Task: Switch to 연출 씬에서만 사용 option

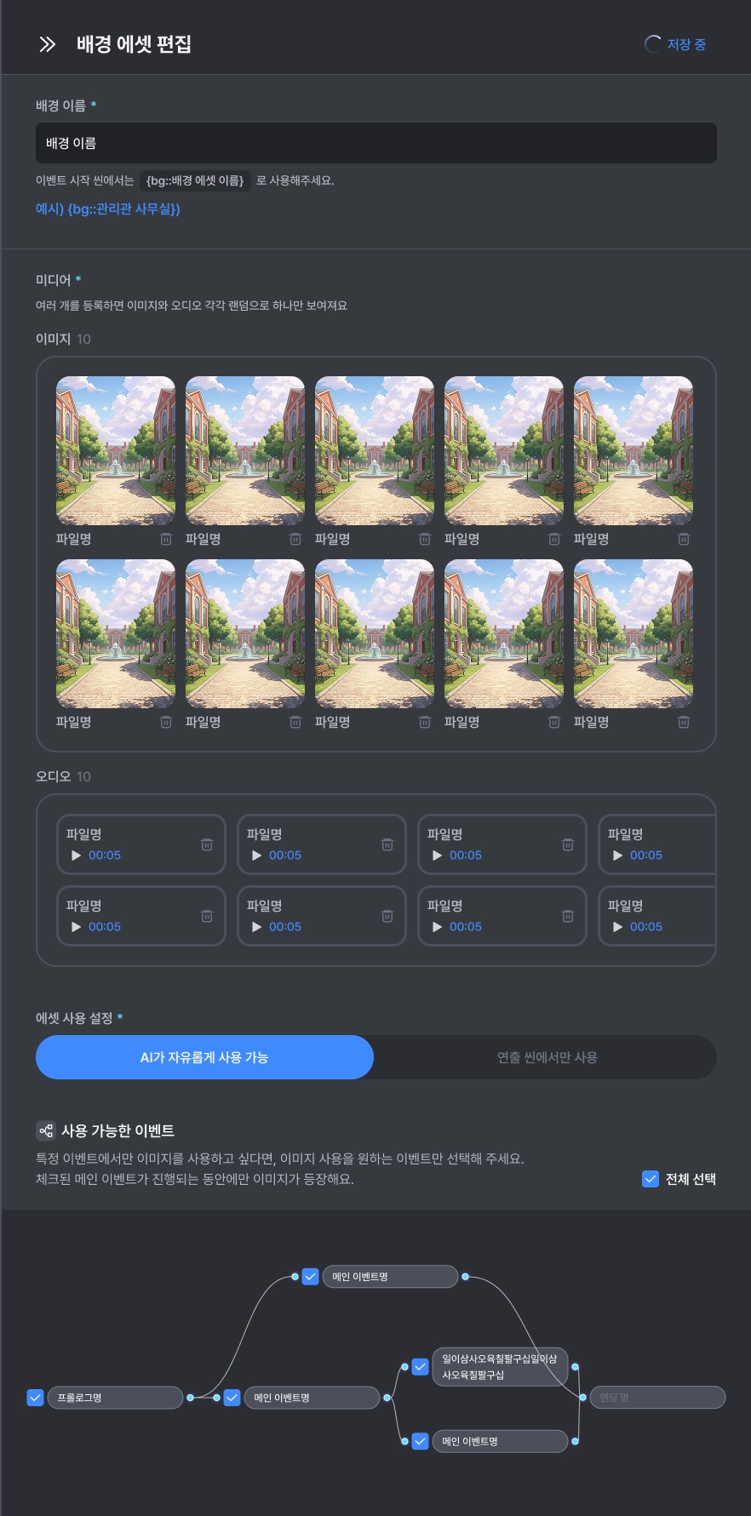Action: pyautogui.click(x=547, y=1057)
